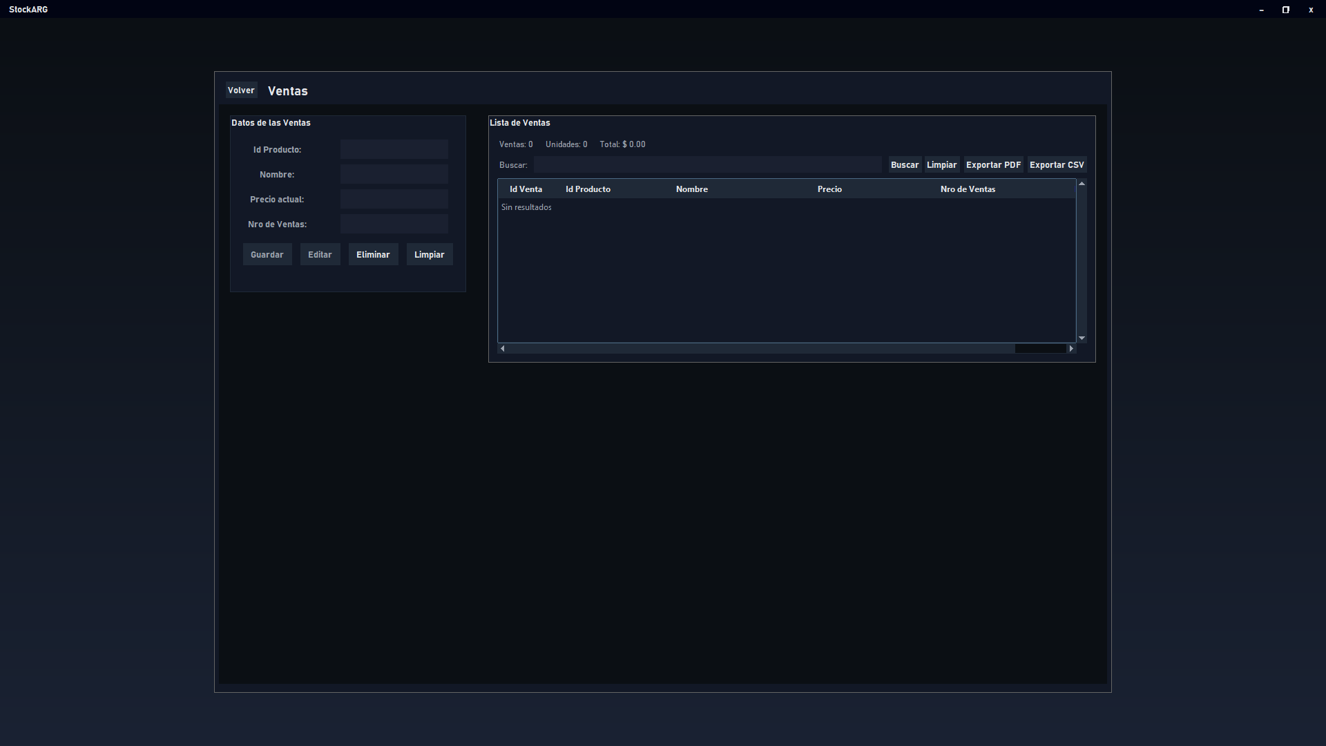
Task: Focus the Id Producto input field
Action: 394,150
